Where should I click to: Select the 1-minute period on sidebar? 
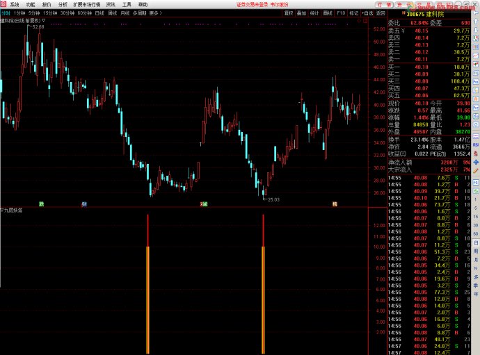pos(476,199)
